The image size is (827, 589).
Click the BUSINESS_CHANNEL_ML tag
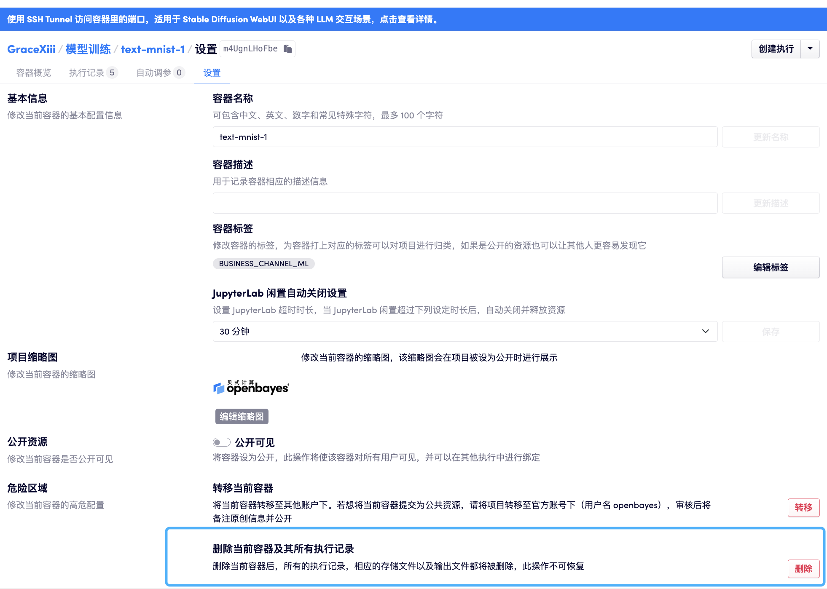click(x=263, y=264)
